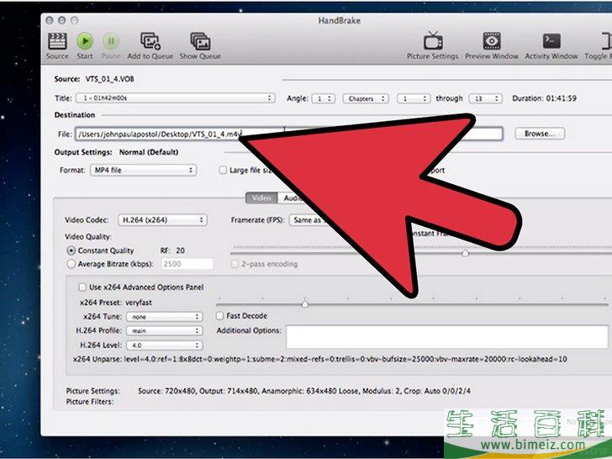Image resolution: width=612 pixels, height=459 pixels.
Task: Click the Additional Options text field
Action: 447,336
